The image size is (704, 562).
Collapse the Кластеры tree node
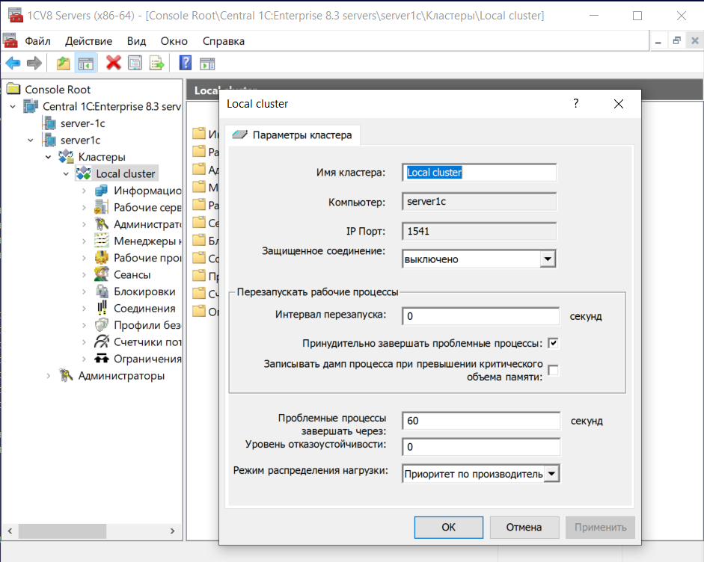(x=48, y=157)
